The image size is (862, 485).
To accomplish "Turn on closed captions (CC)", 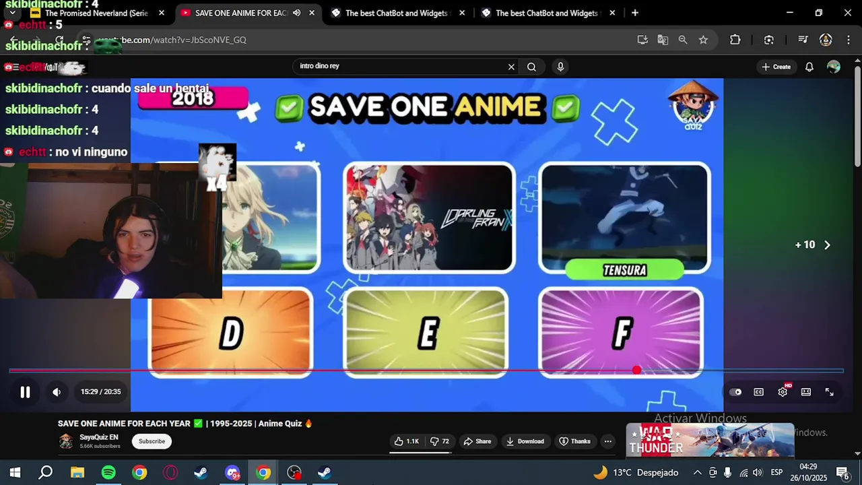I will tap(759, 392).
